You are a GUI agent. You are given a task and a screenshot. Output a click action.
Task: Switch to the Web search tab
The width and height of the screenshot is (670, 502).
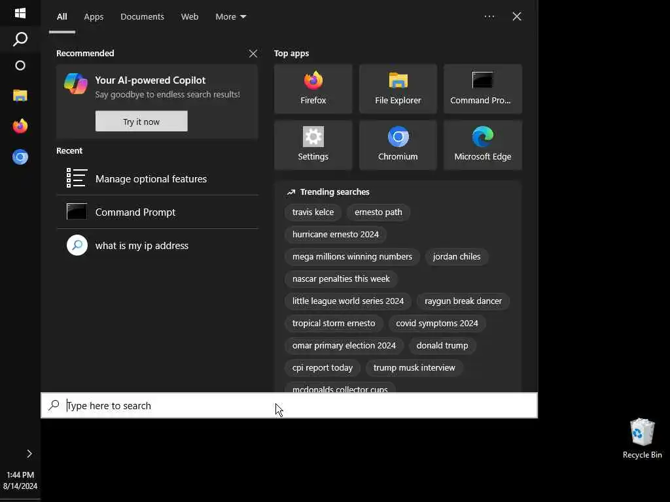pyautogui.click(x=190, y=16)
